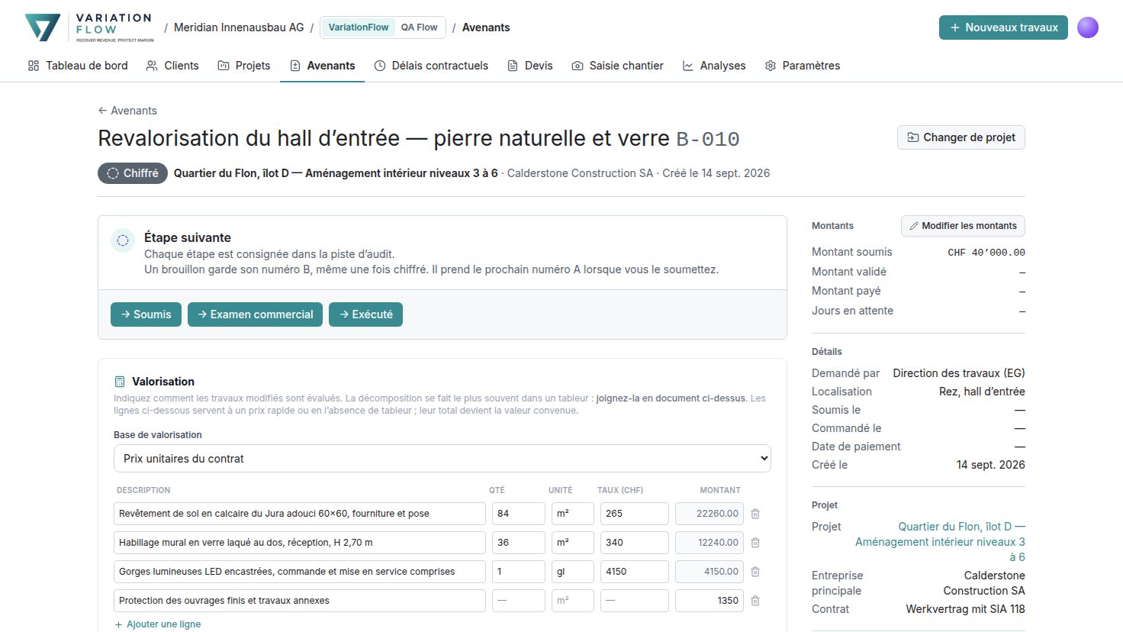Click the joignez-la en document link
This screenshot has height=632, width=1123.
(x=671, y=398)
